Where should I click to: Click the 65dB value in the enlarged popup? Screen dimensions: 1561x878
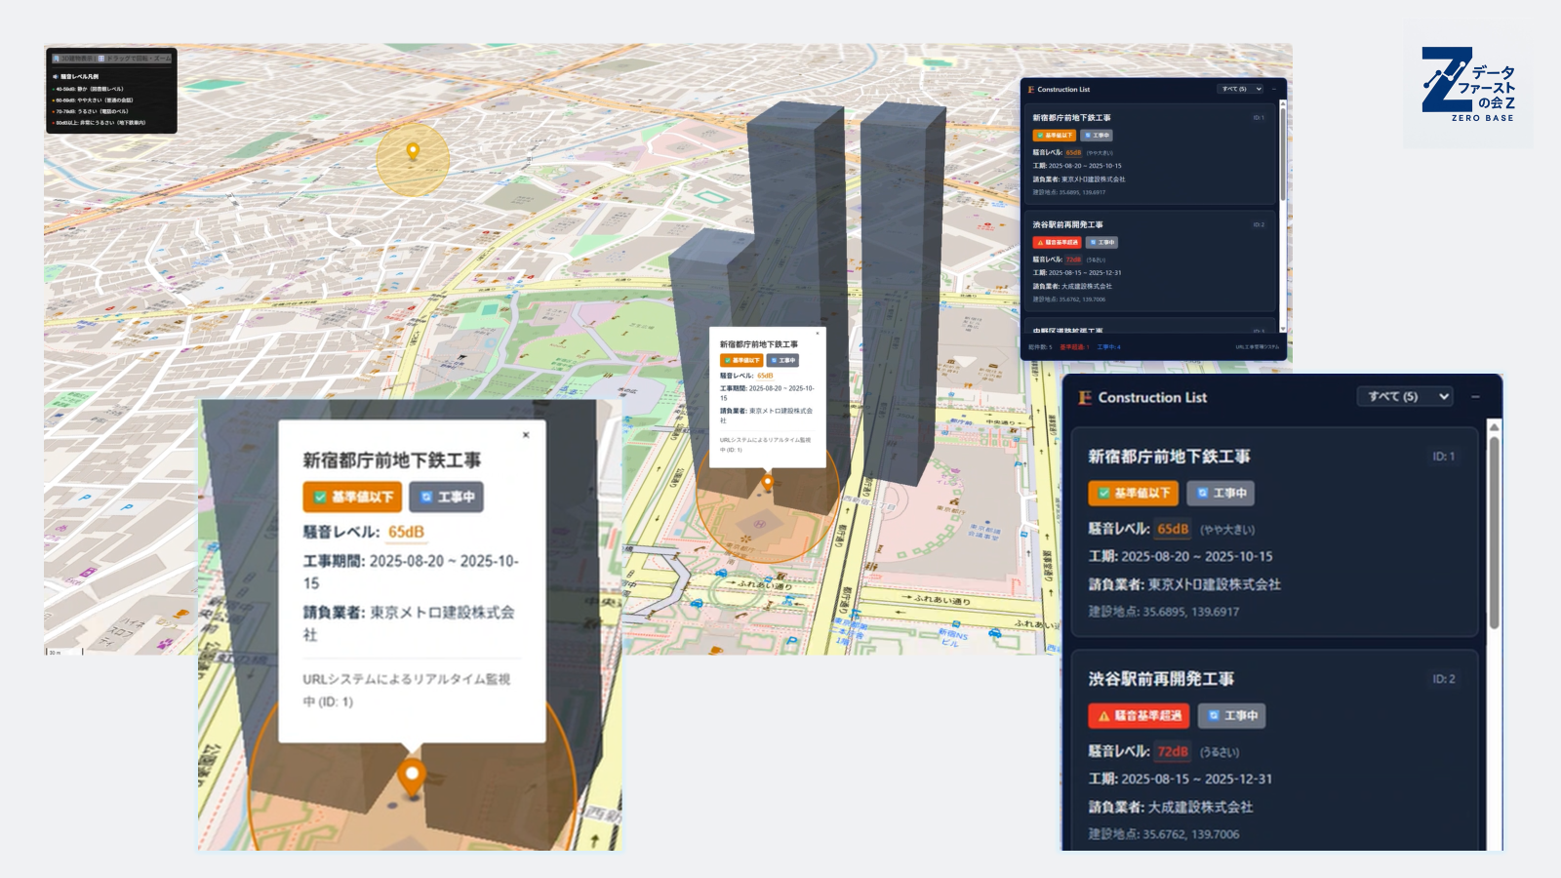[x=406, y=532]
